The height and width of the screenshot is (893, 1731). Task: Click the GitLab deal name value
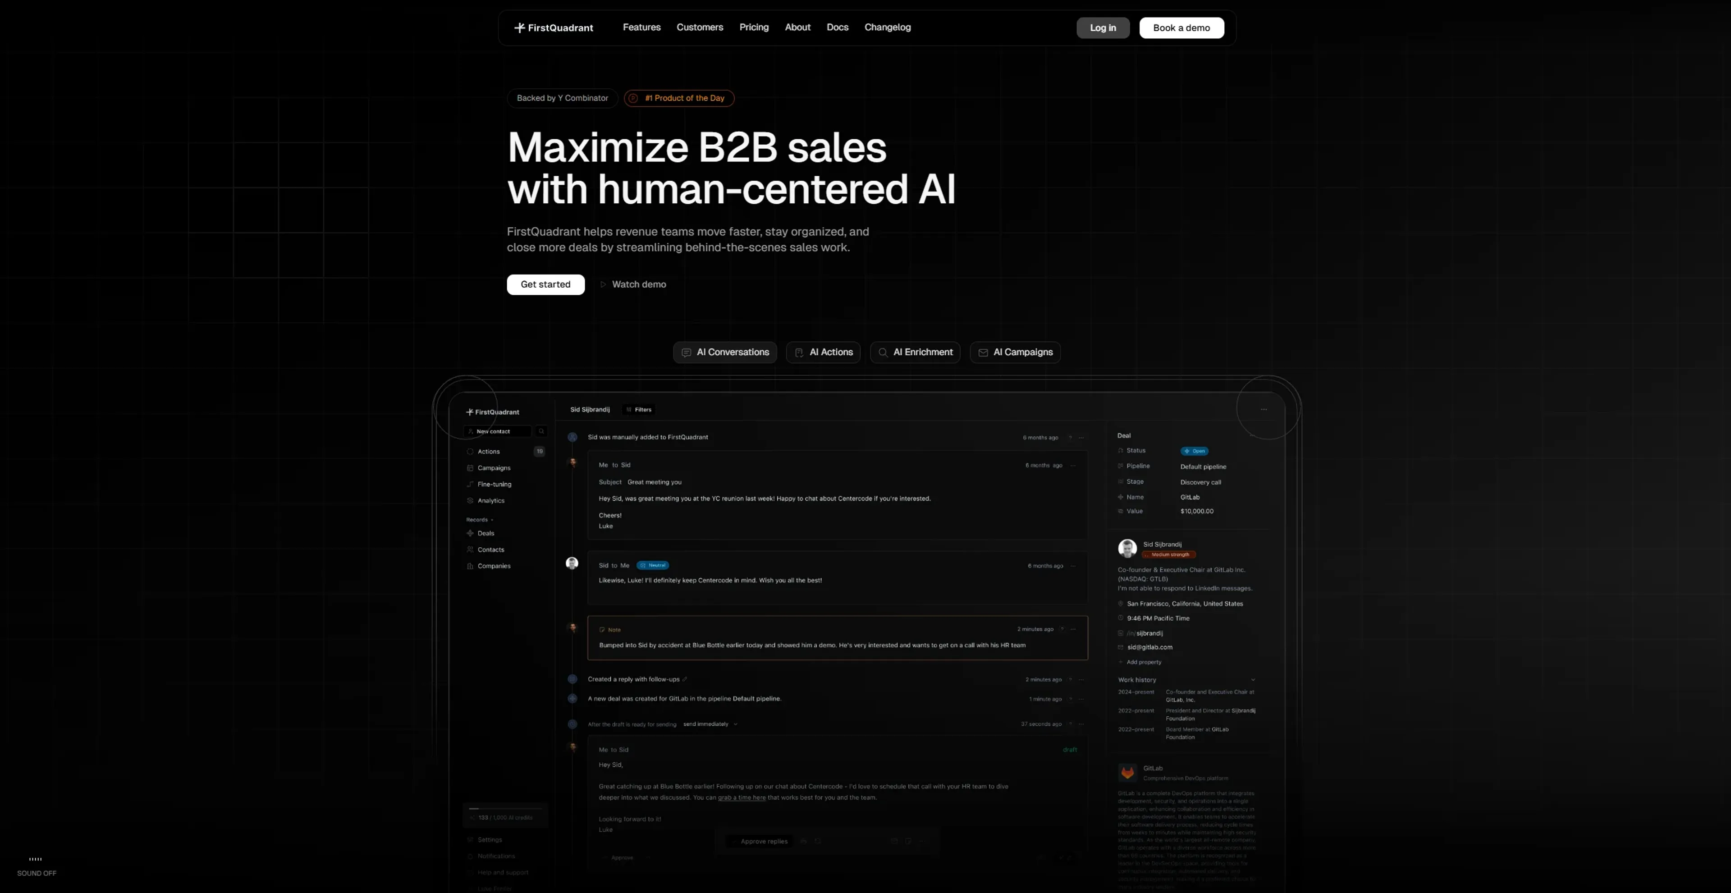(1190, 497)
